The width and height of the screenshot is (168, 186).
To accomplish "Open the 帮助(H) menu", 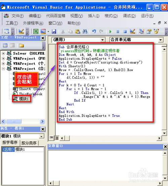I will (74, 23).
